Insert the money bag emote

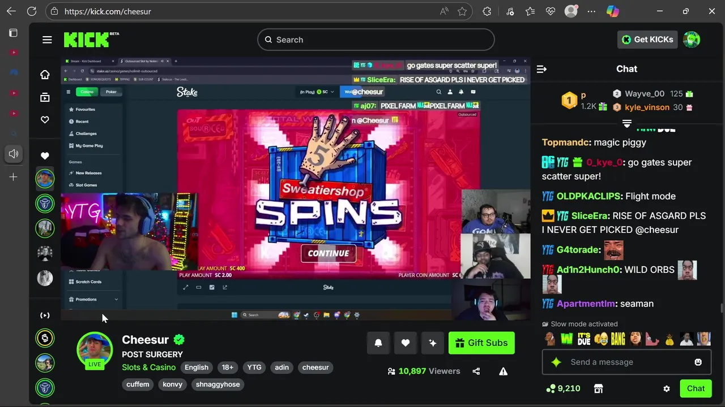(x=669, y=339)
